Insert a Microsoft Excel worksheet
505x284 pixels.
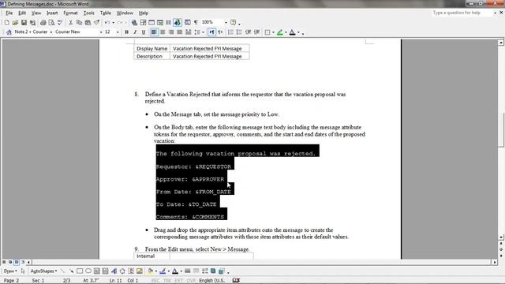tap(160, 23)
